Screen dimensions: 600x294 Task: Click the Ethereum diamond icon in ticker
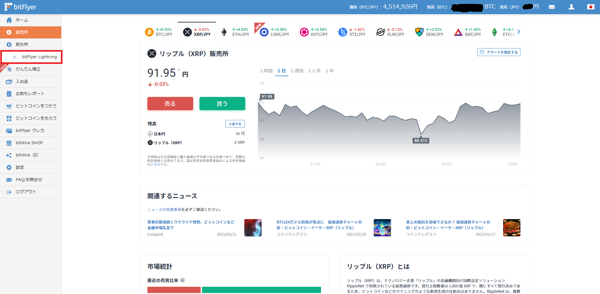tap(224, 32)
